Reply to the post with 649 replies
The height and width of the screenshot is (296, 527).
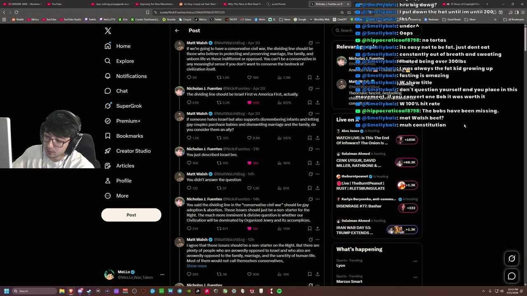[192, 102]
